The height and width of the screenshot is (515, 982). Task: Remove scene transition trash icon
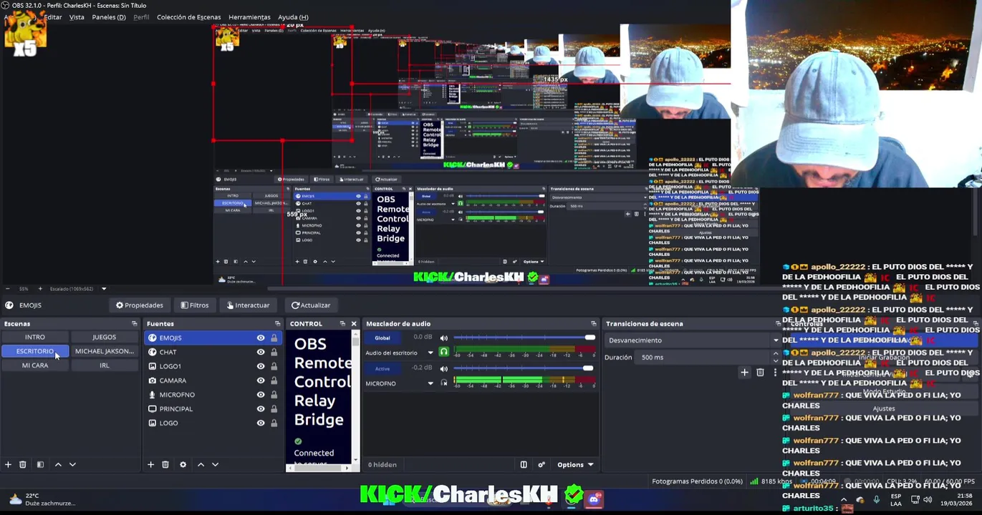[760, 372]
